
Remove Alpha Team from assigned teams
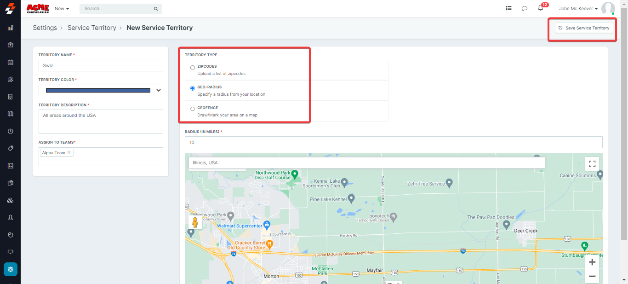pyautogui.click(x=69, y=153)
